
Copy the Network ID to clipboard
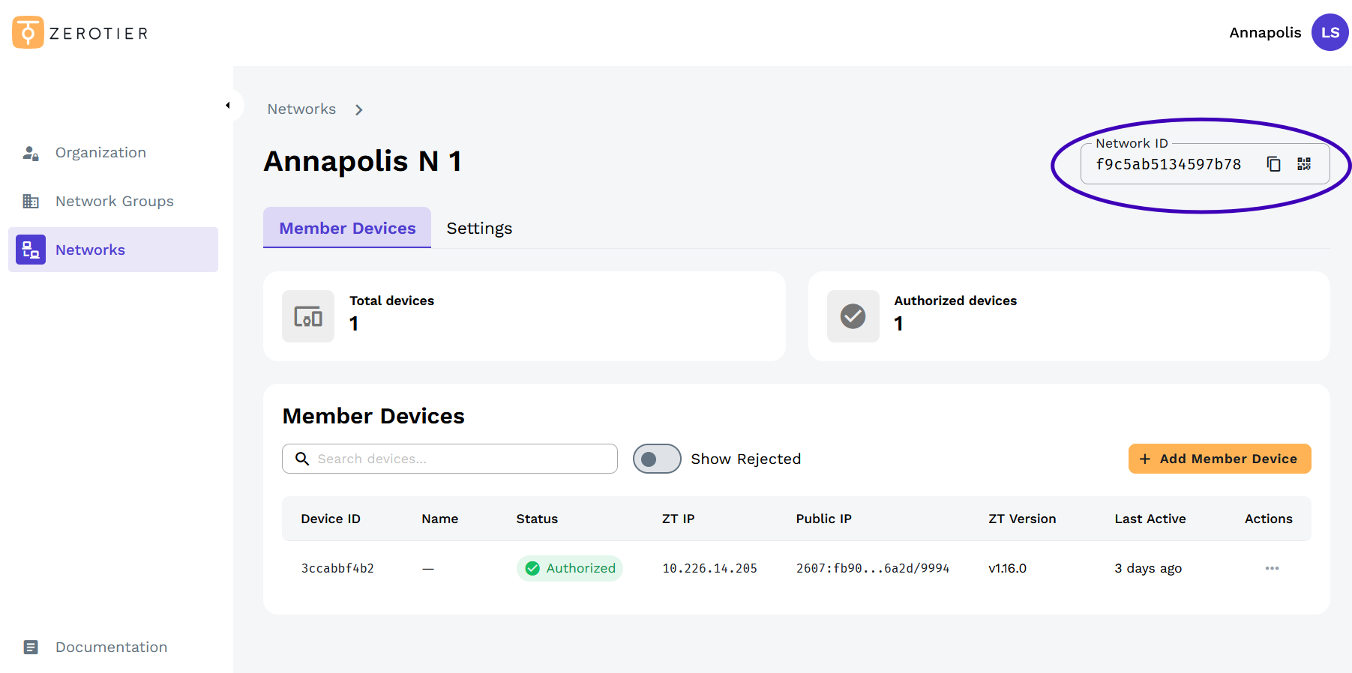(x=1273, y=164)
